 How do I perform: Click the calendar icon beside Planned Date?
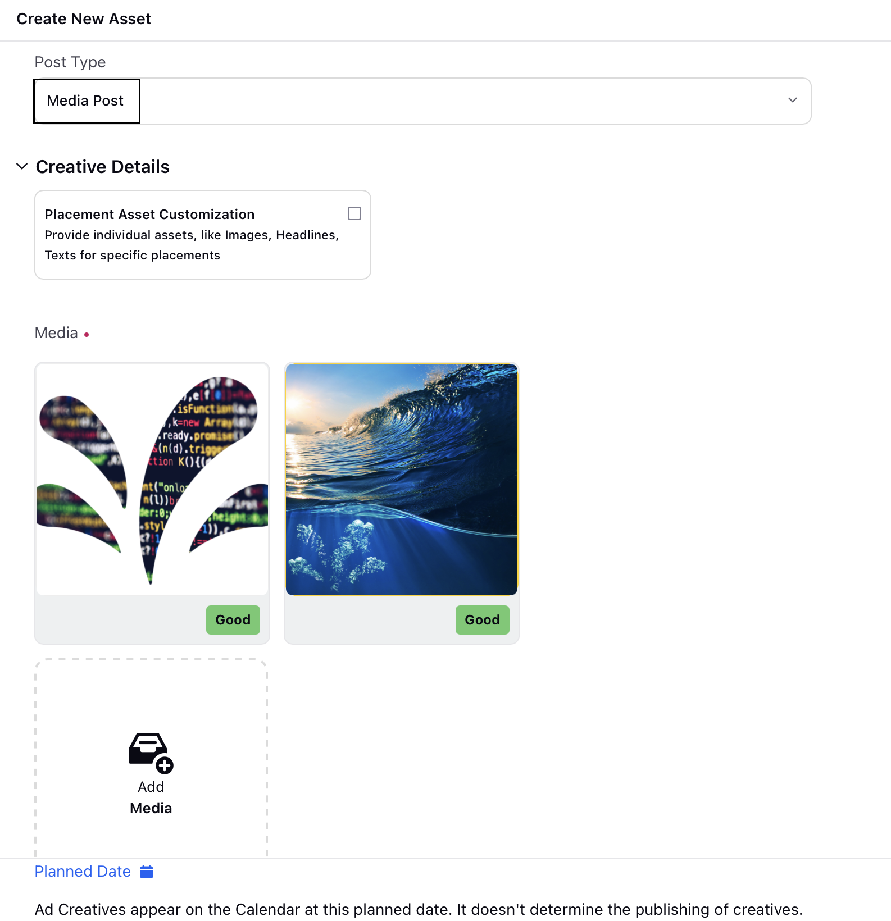(147, 872)
